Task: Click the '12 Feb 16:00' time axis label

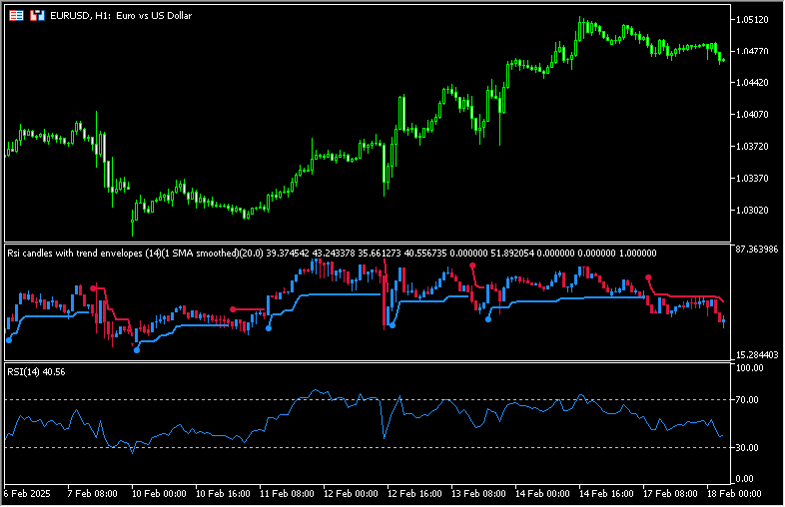Action: click(x=414, y=494)
